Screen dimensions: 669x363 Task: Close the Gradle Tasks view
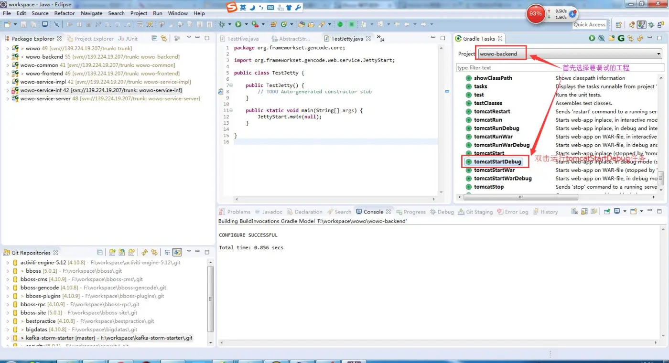tap(500, 39)
